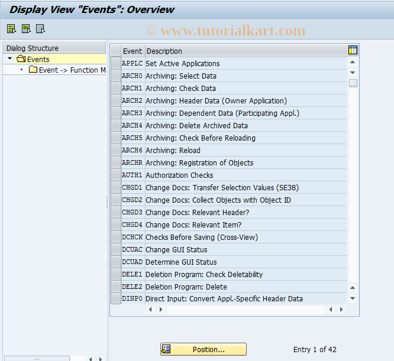
Task: Click the 'Entry 1 of 42' status text
Action: pos(315,349)
